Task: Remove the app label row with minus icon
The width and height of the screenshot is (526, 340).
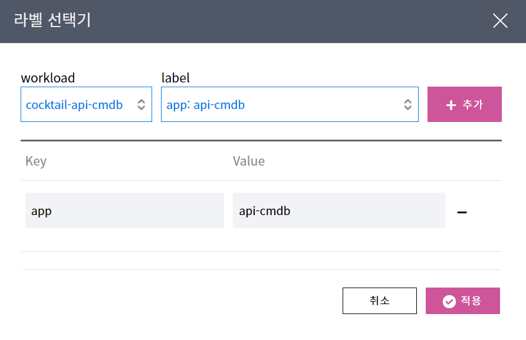Action: point(462,212)
